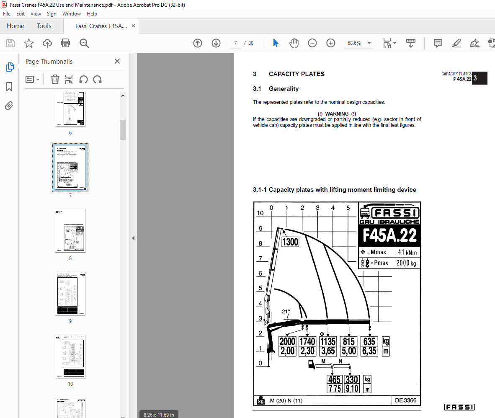Close the Page Thumbnails panel

click(x=117, y=61)
